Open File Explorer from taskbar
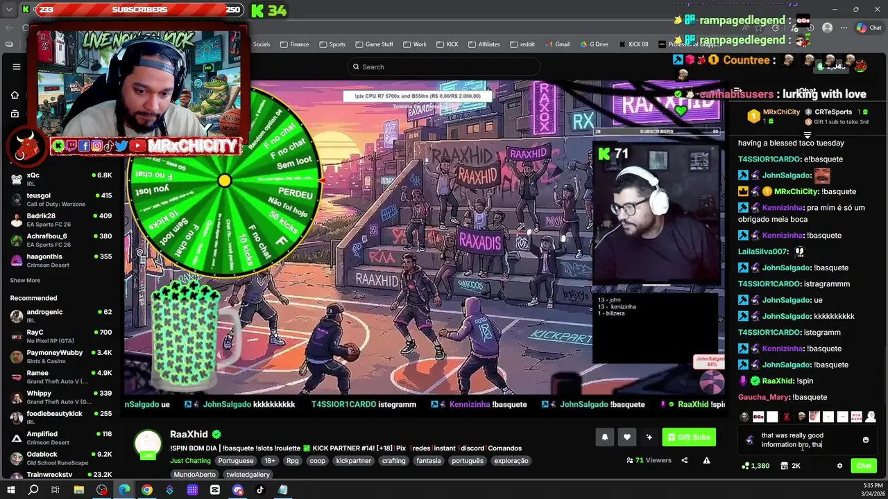The image size is (888, 499). pyautogui.click(x=79, y=490)
